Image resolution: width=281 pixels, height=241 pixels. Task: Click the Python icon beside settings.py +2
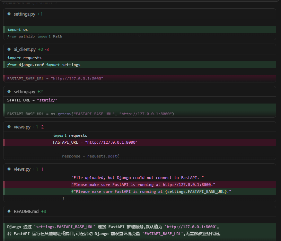click(9, 91)
